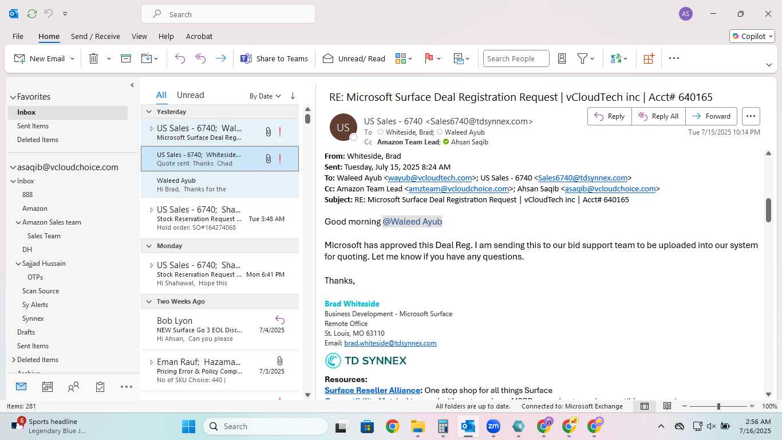Viewport: 782px width, 440px height.
Task: Open the Surface Reseller Alliance link
Action: pos(373,390)
